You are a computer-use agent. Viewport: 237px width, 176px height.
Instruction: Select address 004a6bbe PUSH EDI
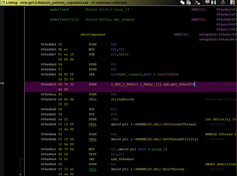click(x=48, y=69)
